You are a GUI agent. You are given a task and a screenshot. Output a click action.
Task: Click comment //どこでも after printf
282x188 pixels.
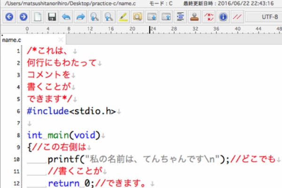tap(253, 159)
